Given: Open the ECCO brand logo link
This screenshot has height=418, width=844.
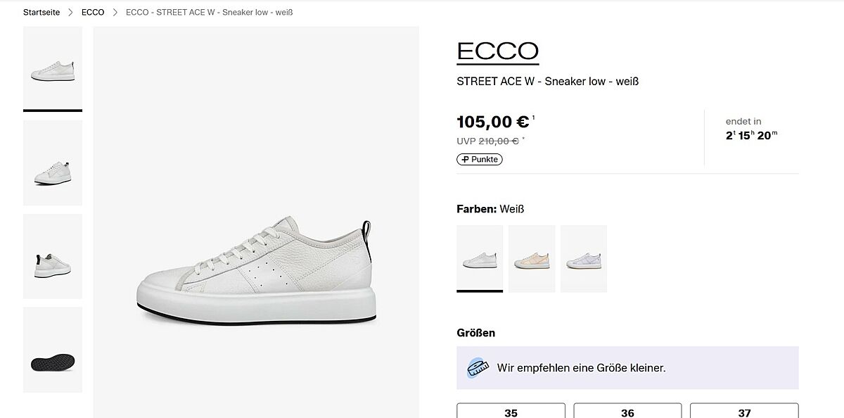Looking at the screenshot, I should coord(497,51).
